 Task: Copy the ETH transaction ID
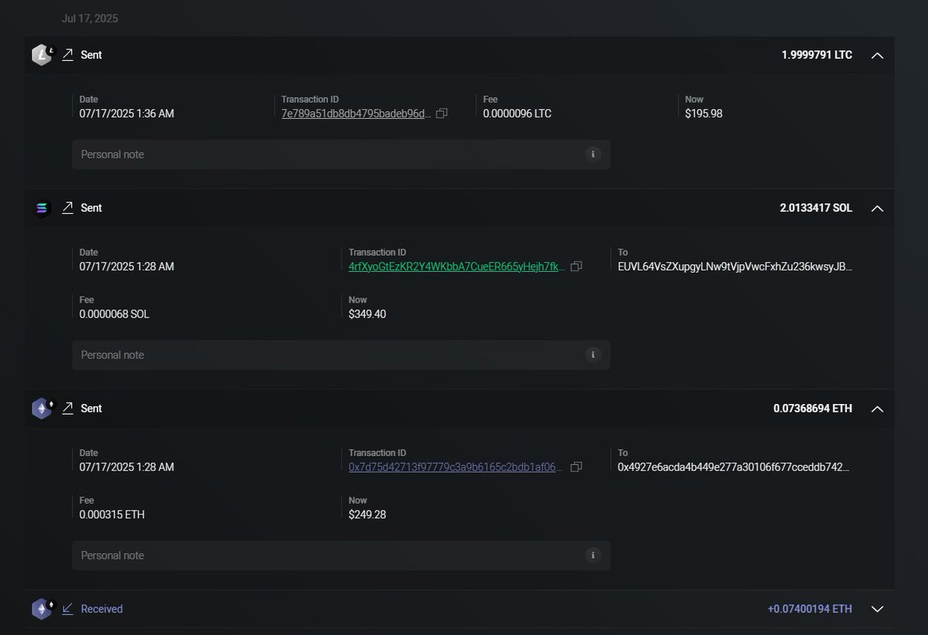click(x=576, y=467)
